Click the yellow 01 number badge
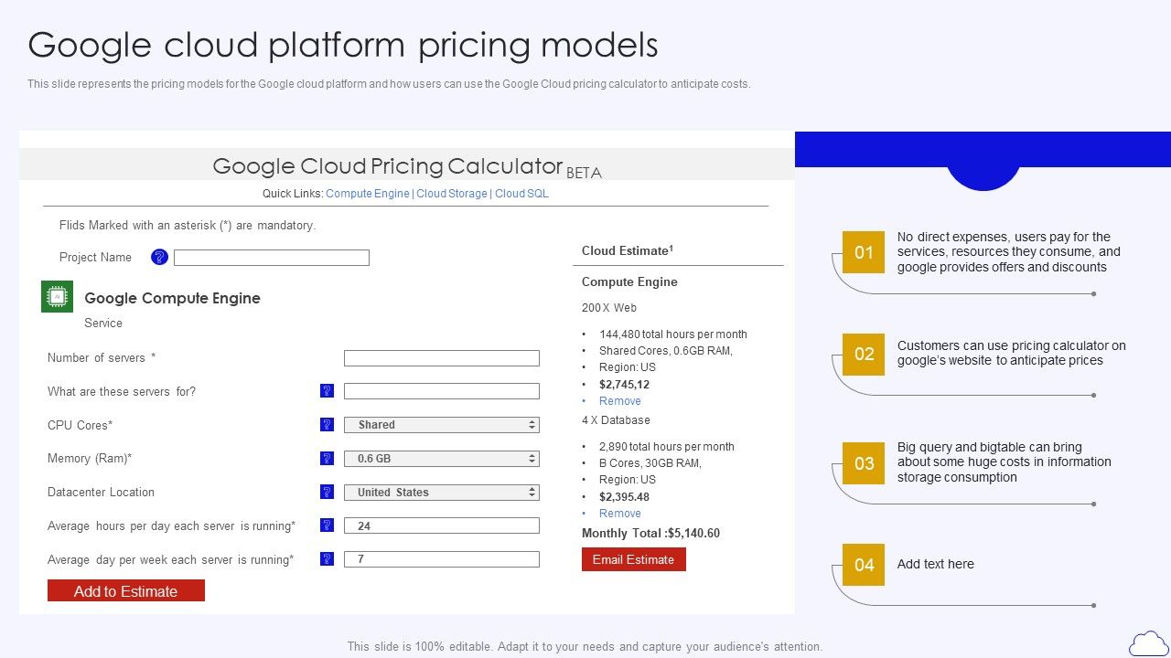This screenshot has height=658, width=1171. click(x=864, y=252)
